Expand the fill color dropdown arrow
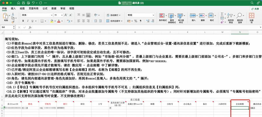 coord(55,21)
